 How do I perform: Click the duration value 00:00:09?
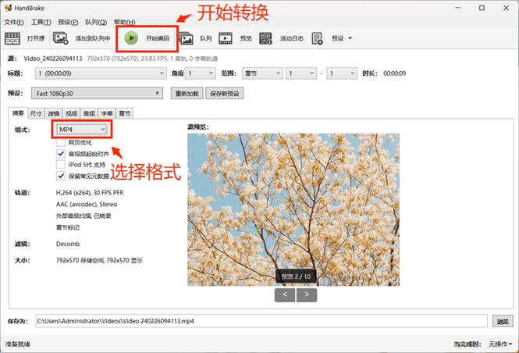click(x=395, y=73)
